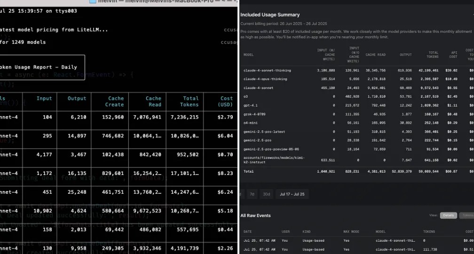The image size is (474, 254).
Task: Select the 7d time range
Action: pos(252,194)
